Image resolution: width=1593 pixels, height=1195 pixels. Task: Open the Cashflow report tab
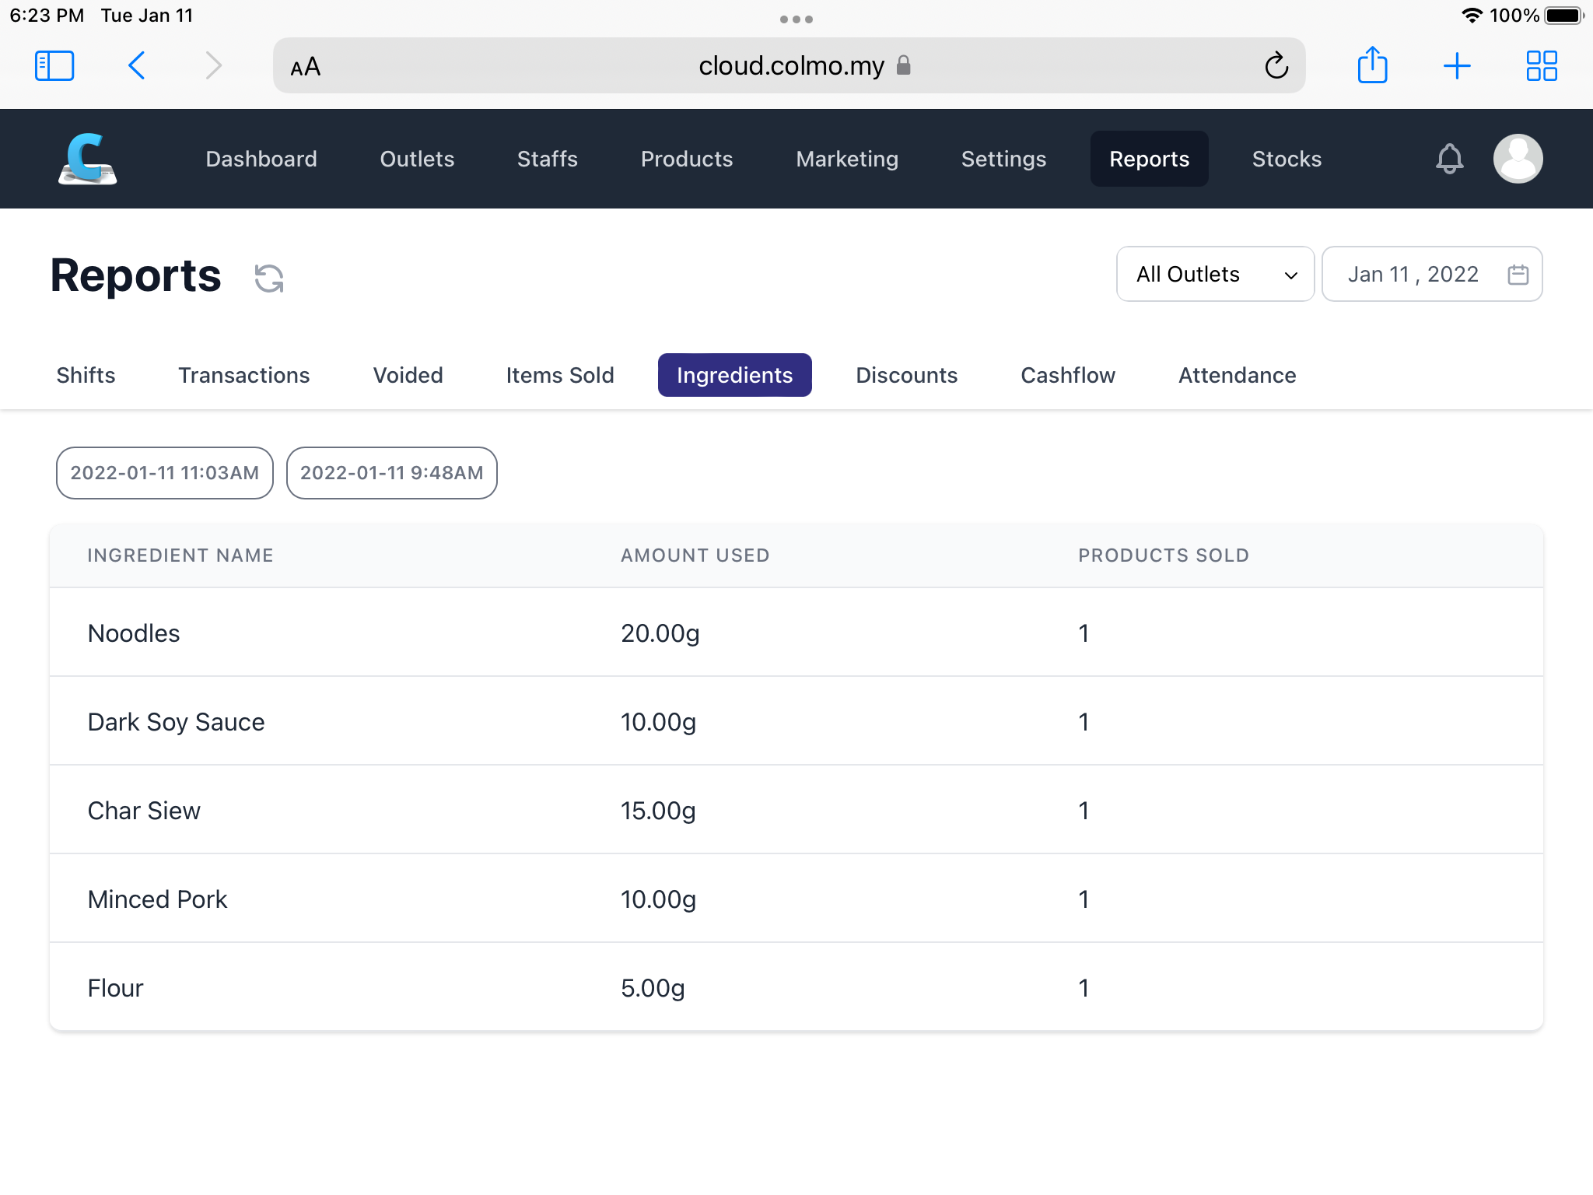(x=1067, y=375)
